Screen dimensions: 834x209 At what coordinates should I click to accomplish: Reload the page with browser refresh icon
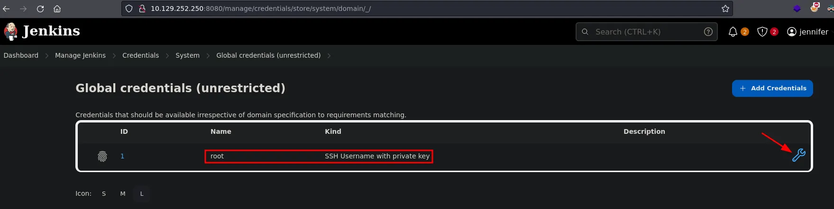(40, 9)
